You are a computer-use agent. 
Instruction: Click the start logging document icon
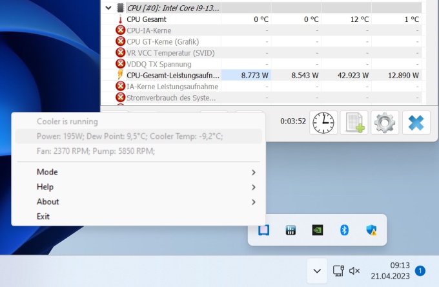354,123
